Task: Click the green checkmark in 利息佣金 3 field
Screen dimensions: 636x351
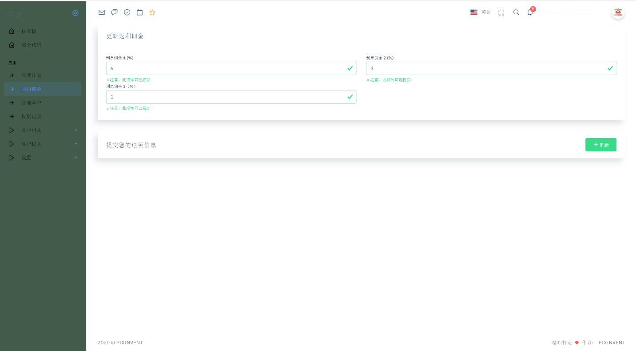Action: coord(350,97)
